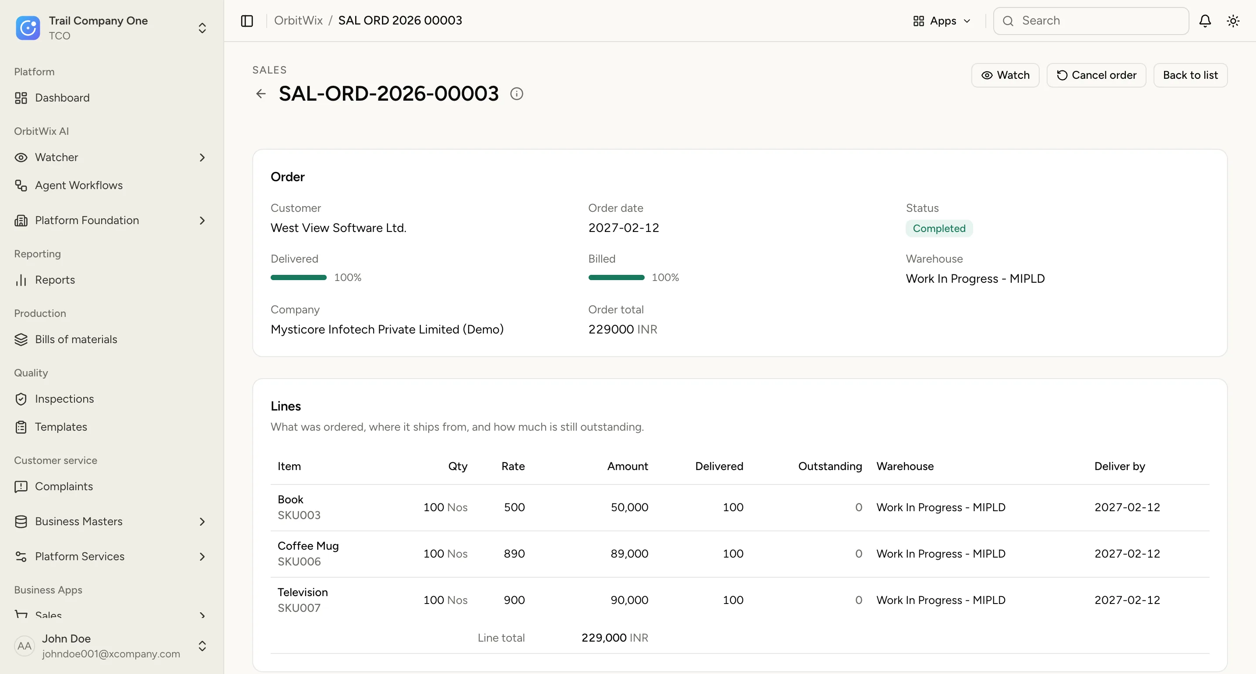Click the Watch button
The height and width of the screenshot is (674, 1256).
point(1006,75)
